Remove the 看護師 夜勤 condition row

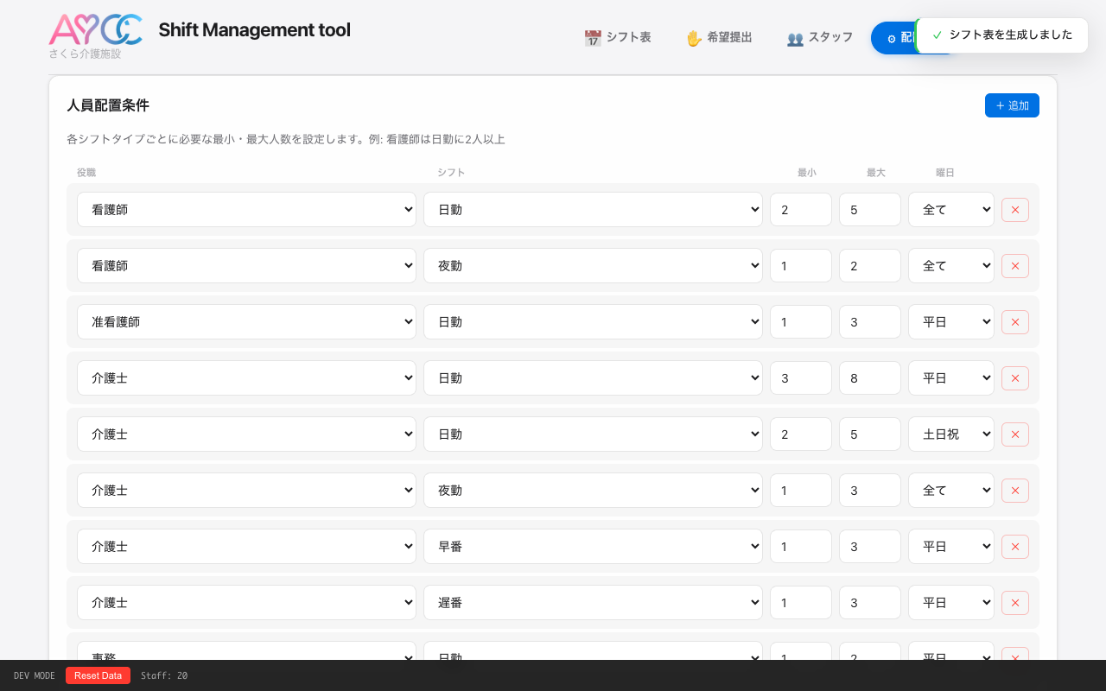click(1014, 266)
